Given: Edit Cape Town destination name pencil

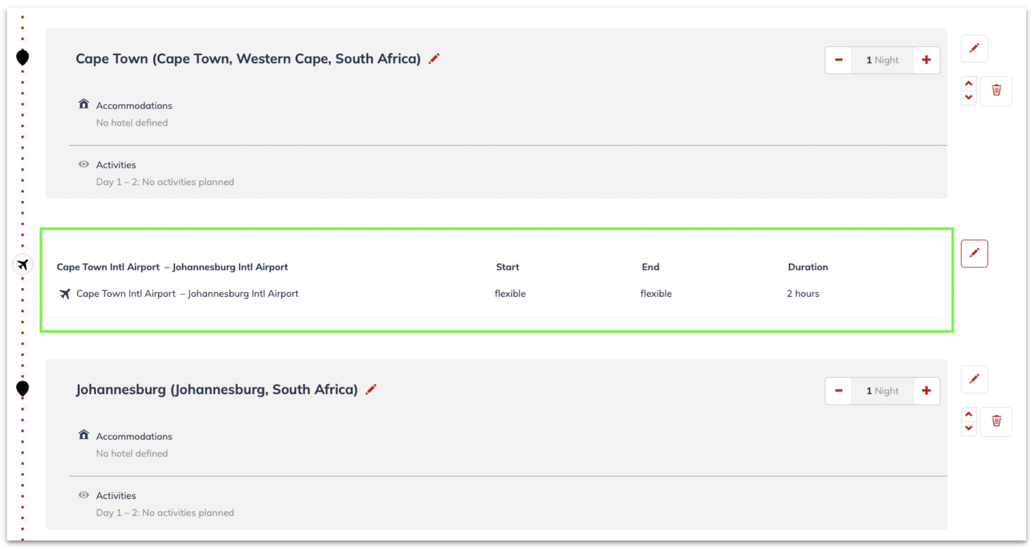Looking at the screenshot, I should pos(434,58).
